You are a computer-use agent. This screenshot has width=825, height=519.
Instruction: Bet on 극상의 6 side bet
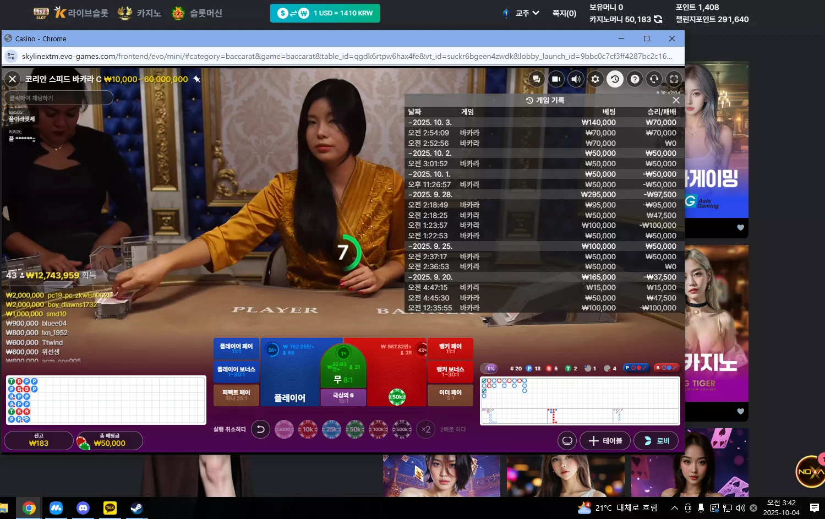tap(343, 397)
